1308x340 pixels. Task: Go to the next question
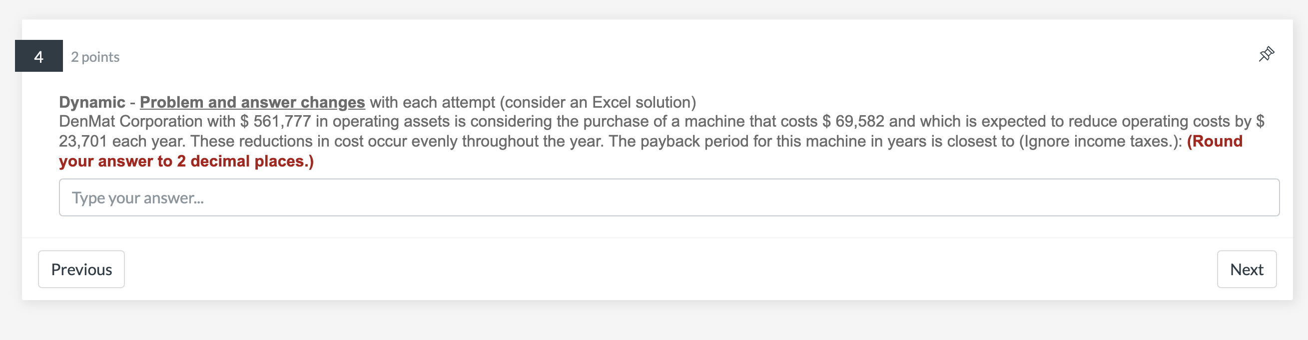pos(1247,269)
